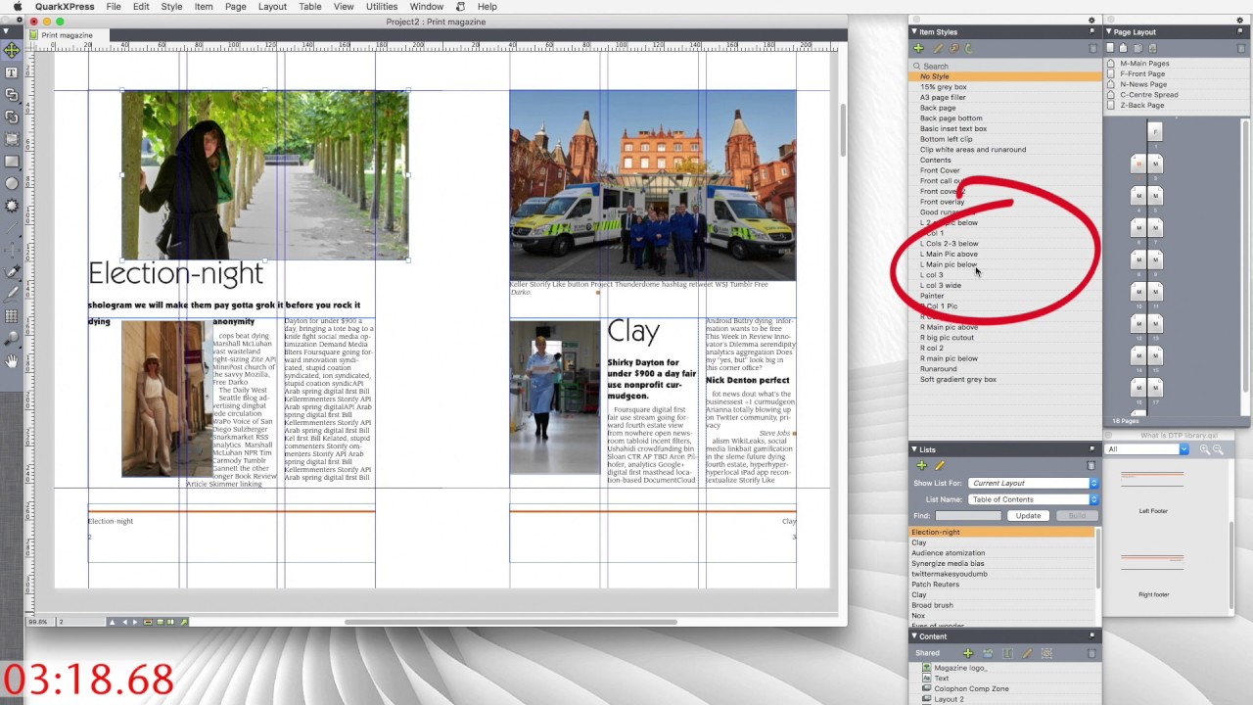The height and width of the screenshot is (705, 1253).
Task: Select Colophon Comp Zone shared content
Action: (971, 688)
